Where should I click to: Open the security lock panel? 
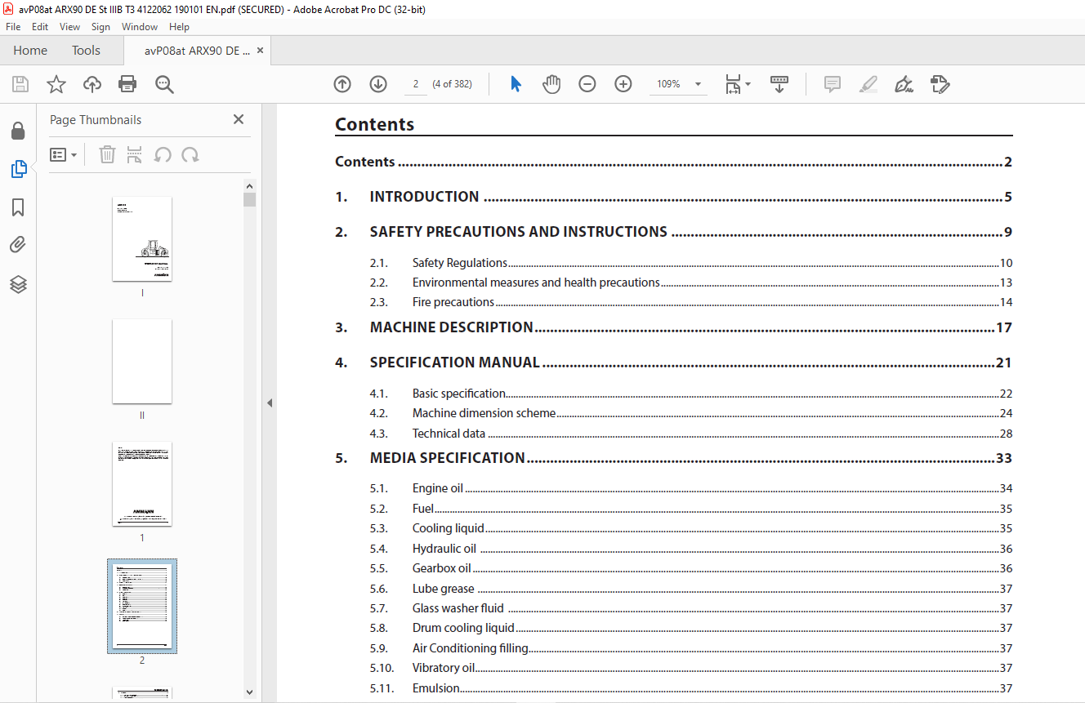tap(17, 131)
